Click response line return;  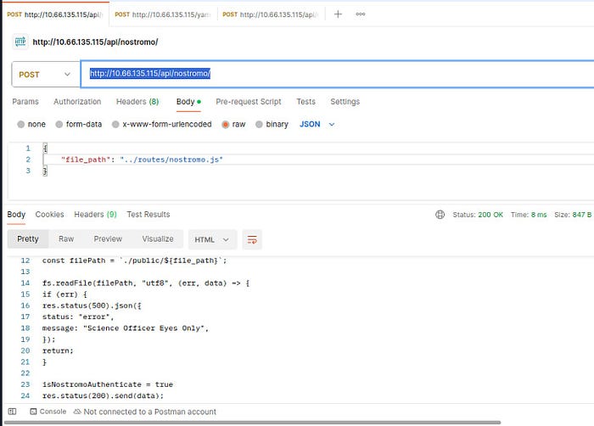coord(58,351)
